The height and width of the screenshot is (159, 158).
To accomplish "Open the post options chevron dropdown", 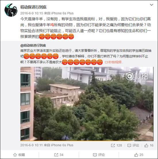I will (152, 5).
